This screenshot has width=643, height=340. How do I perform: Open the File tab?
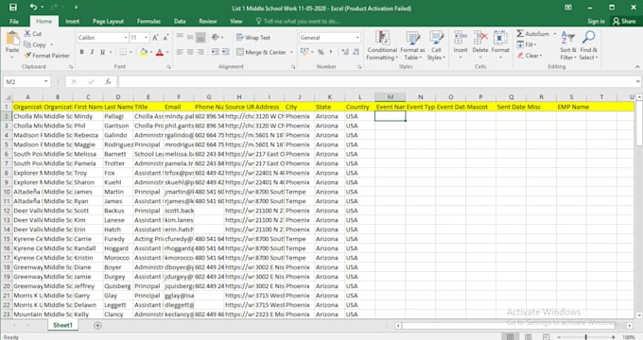click(14, 21)
